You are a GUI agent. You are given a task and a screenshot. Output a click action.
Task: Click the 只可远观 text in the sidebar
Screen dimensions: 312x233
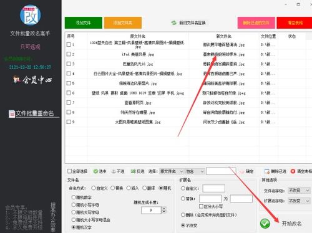tap(31, 47)
